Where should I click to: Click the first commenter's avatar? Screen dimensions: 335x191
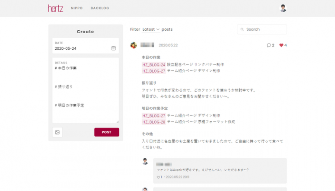coord(145,161)
